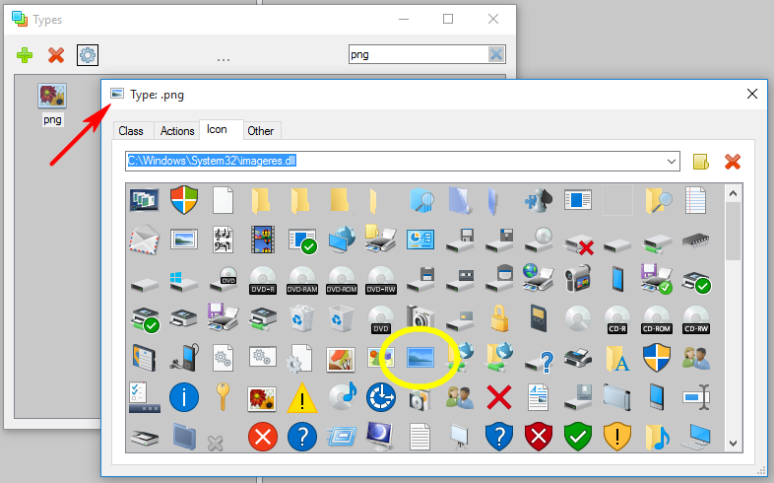Select the drive with question mark icon
This screenshot has height=483, width=774.
coord(539,361)
